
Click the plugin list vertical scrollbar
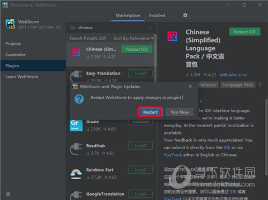(155, 50)
